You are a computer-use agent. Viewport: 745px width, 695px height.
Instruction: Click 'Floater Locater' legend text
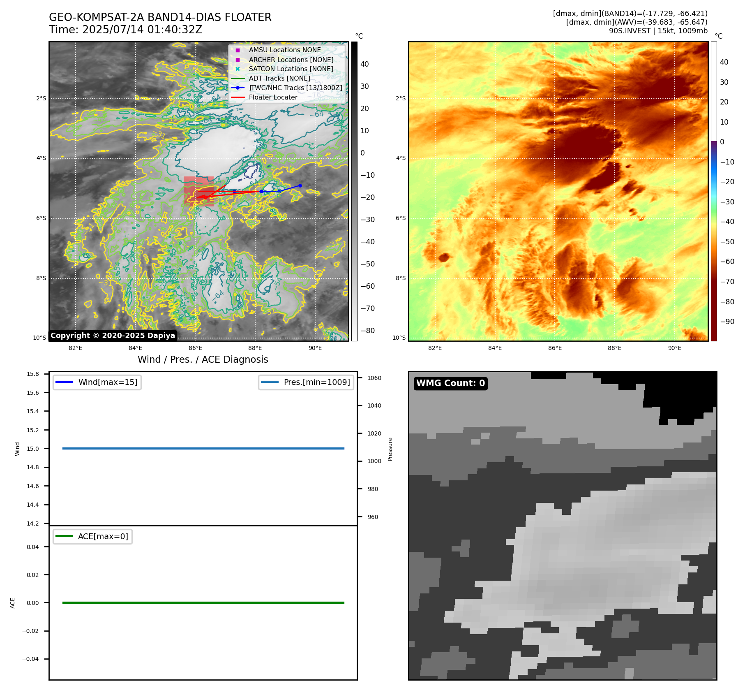coord(273,97)
